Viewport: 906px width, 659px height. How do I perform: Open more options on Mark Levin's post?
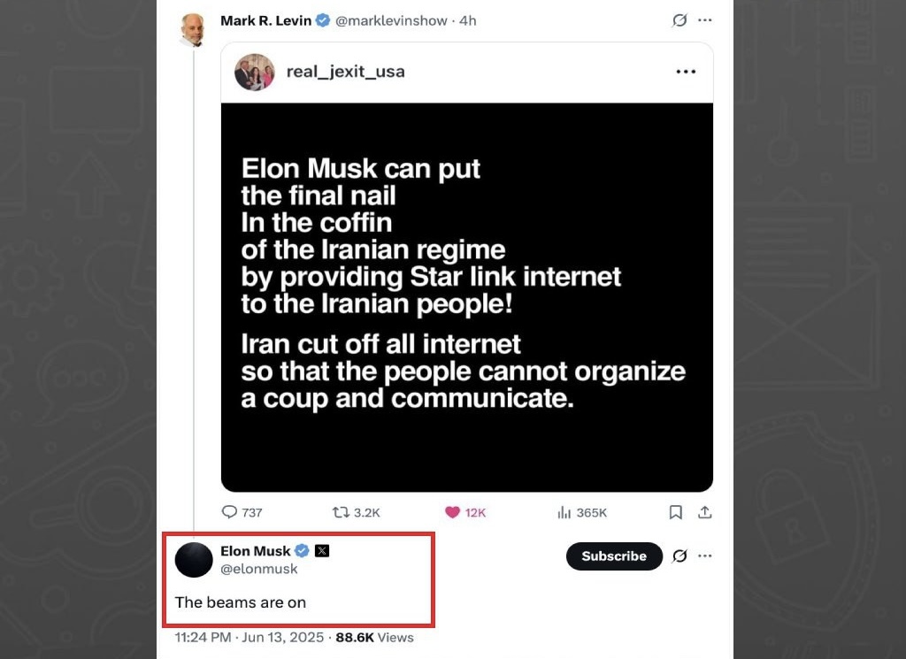[x=705, y=20]
